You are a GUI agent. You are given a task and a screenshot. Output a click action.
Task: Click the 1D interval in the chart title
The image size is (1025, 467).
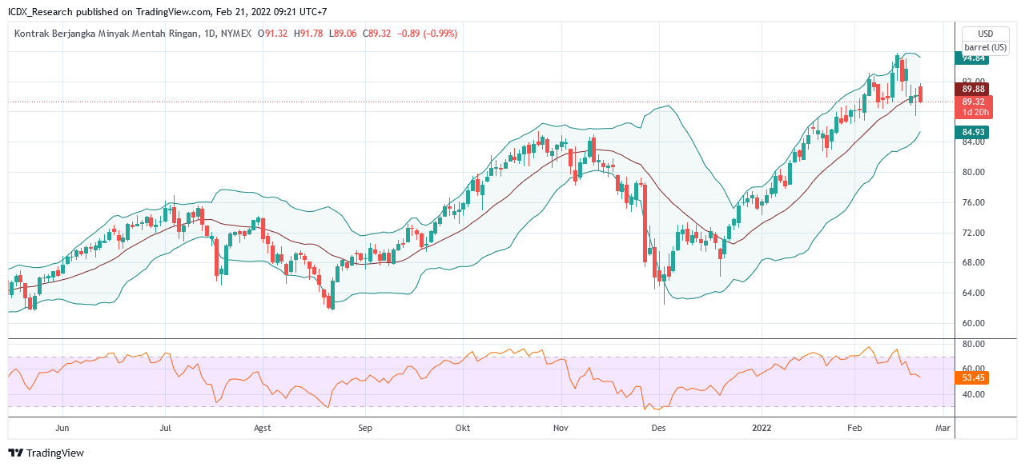[211, 34]
